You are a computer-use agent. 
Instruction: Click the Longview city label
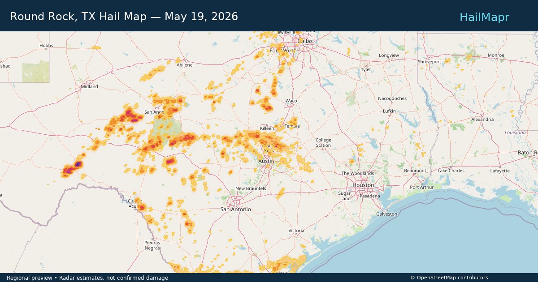click(389, 56)
